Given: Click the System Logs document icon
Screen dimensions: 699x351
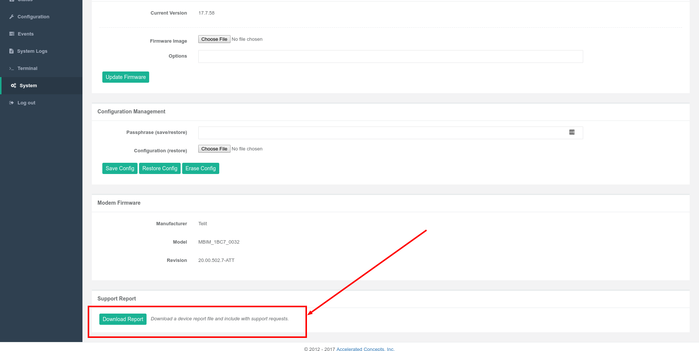Looking at the screenshot, I should (12, 51).
